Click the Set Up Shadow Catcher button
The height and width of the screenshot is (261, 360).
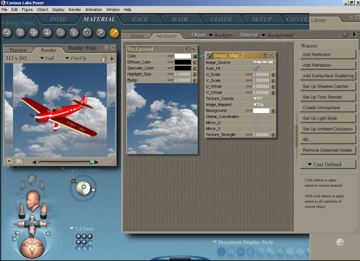(x=327, y=86)
